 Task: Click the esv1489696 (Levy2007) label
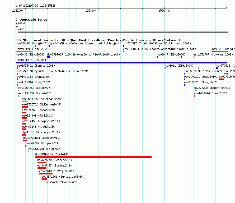tap(210, 93)
